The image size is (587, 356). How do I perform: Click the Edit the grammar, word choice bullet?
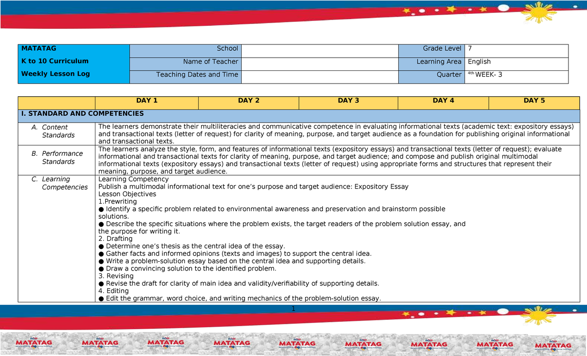pos(240,298)
